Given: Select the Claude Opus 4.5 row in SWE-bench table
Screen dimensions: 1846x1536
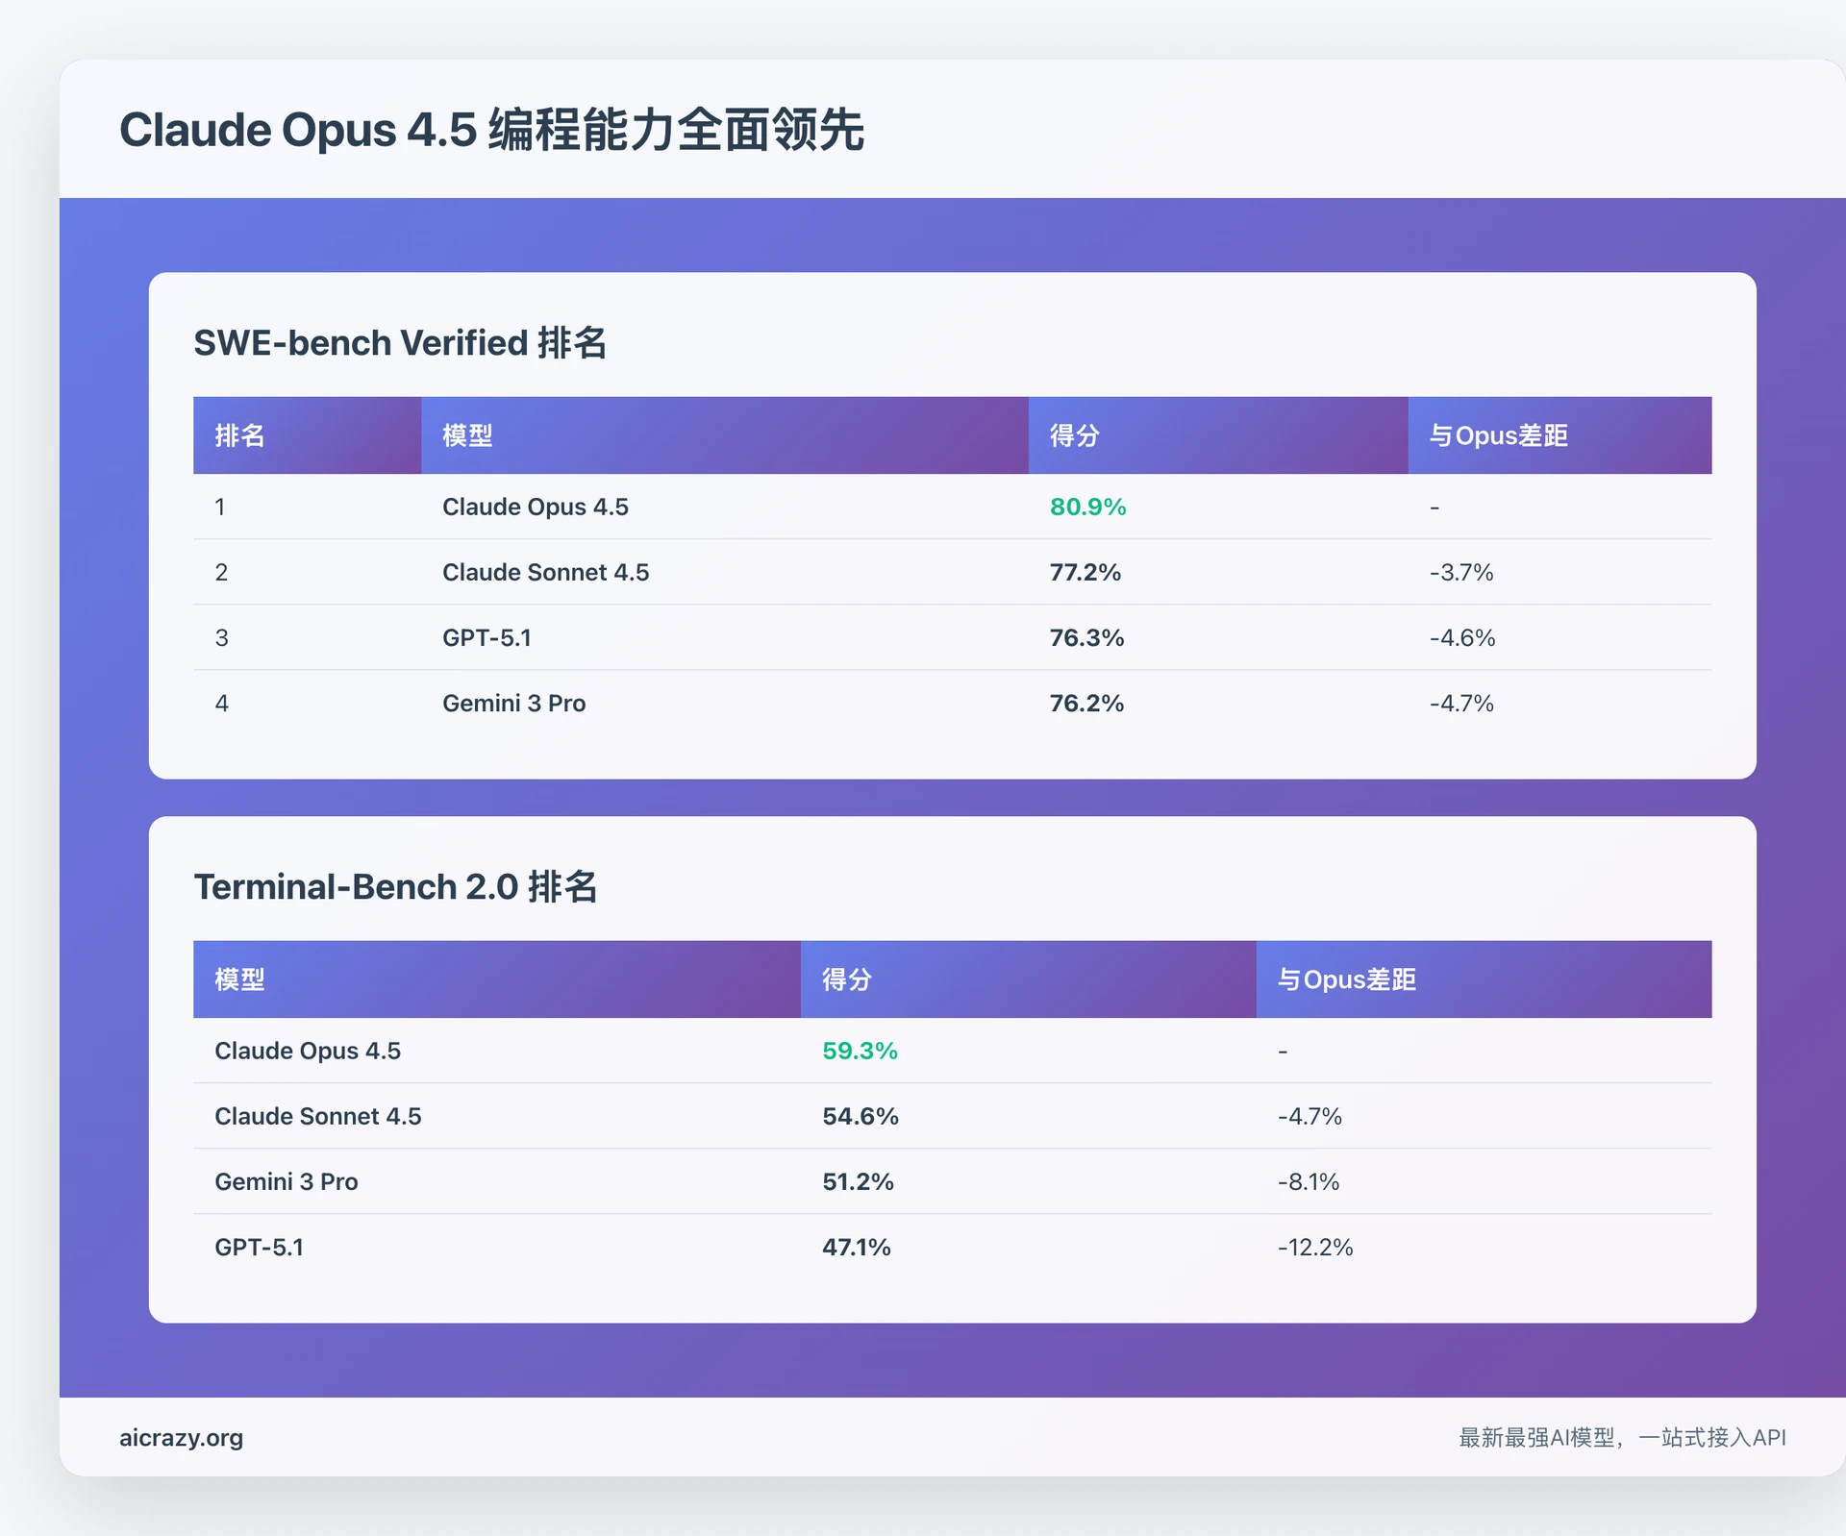Looking at the screenshot, I should tap(535, 507).
